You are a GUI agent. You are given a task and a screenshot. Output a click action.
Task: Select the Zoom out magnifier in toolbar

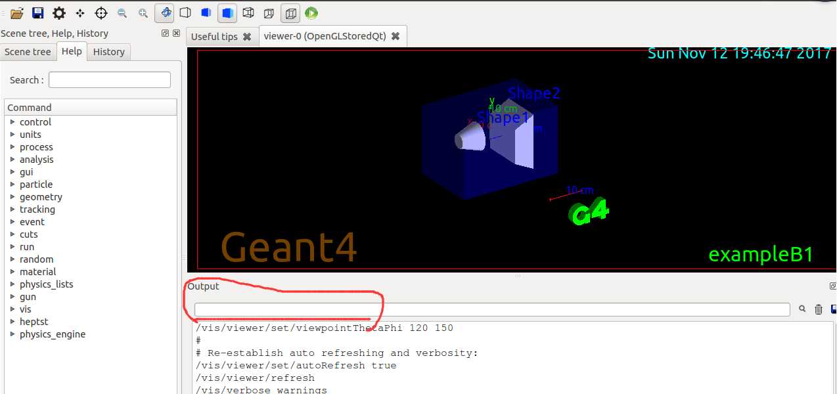tap(122, 12)
